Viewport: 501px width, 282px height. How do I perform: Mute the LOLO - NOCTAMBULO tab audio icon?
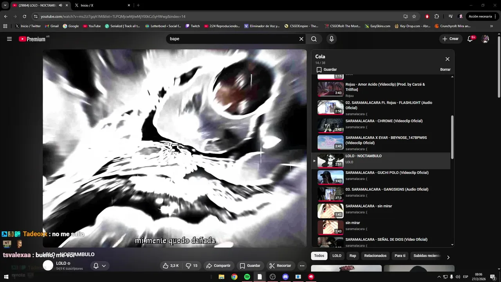(60, 5)
